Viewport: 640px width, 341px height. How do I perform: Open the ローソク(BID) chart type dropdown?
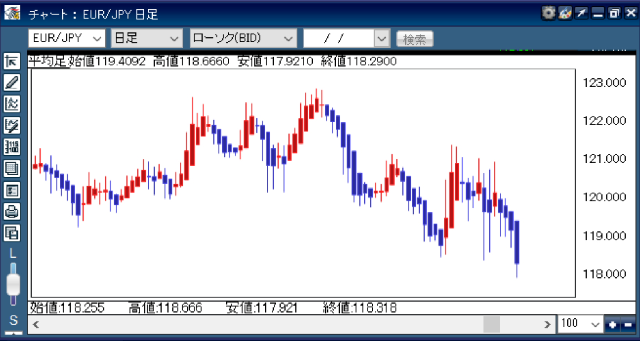coord(243,38)
